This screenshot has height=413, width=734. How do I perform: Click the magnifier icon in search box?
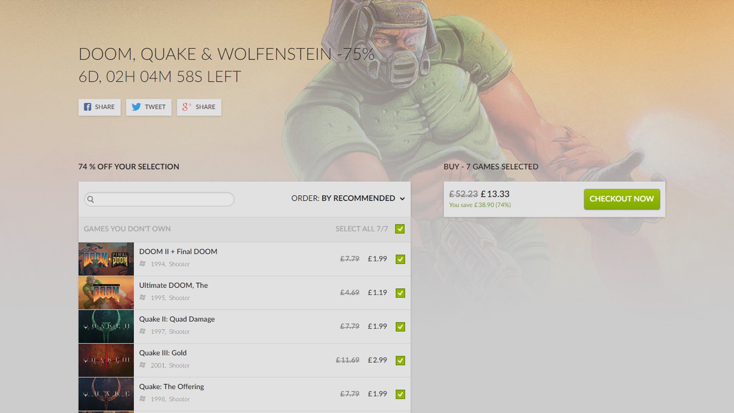[x=91, y=199]
